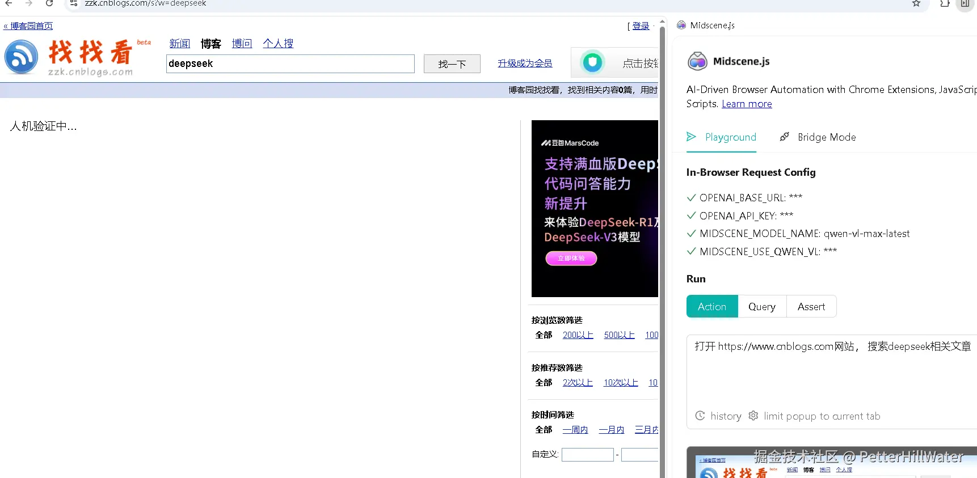Switch to the Playground tab
This screenshot has height=478, width=977.
coord(722,137)
